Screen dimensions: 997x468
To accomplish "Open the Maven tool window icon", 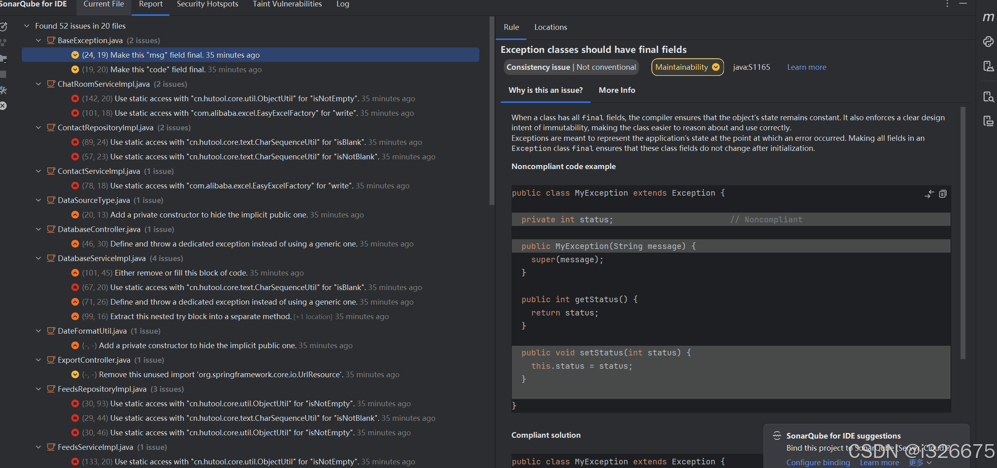I will click(988, 17).
